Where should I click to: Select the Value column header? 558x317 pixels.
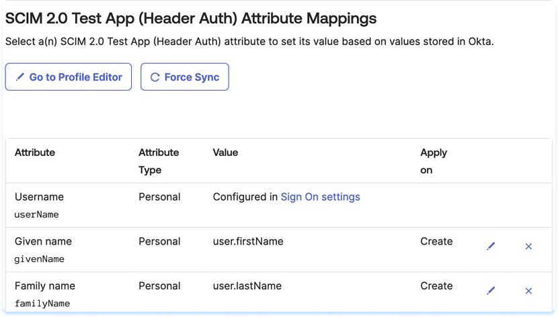pyautogui.click(x=225, y=152)
